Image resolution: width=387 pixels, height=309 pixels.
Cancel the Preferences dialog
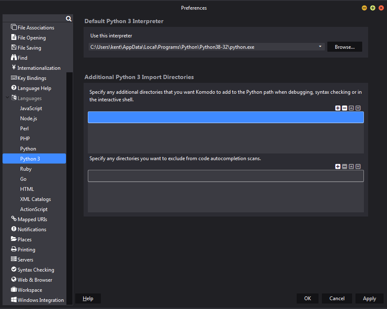(337, 298)
